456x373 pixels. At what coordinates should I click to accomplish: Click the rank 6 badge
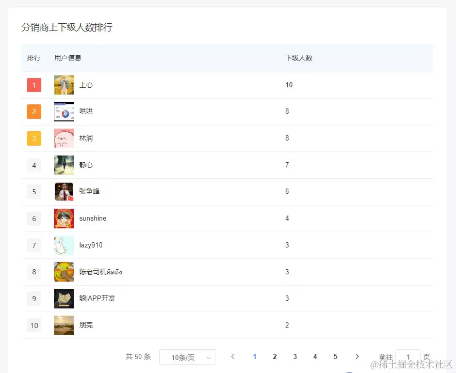pos(34,219)
